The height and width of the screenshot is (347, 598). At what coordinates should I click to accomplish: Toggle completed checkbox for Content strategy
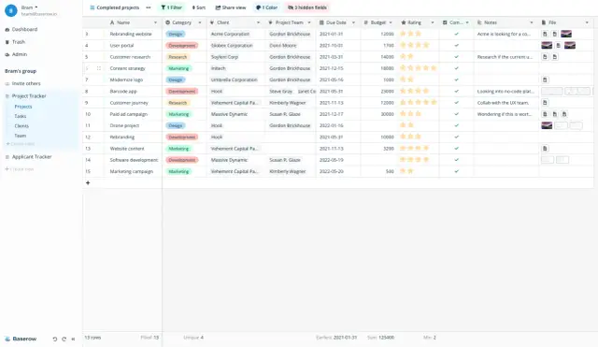(457, 68)
